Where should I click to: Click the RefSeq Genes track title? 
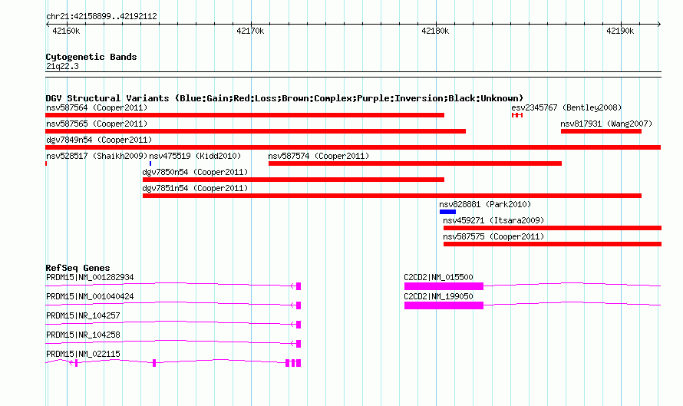click(78, 268)
